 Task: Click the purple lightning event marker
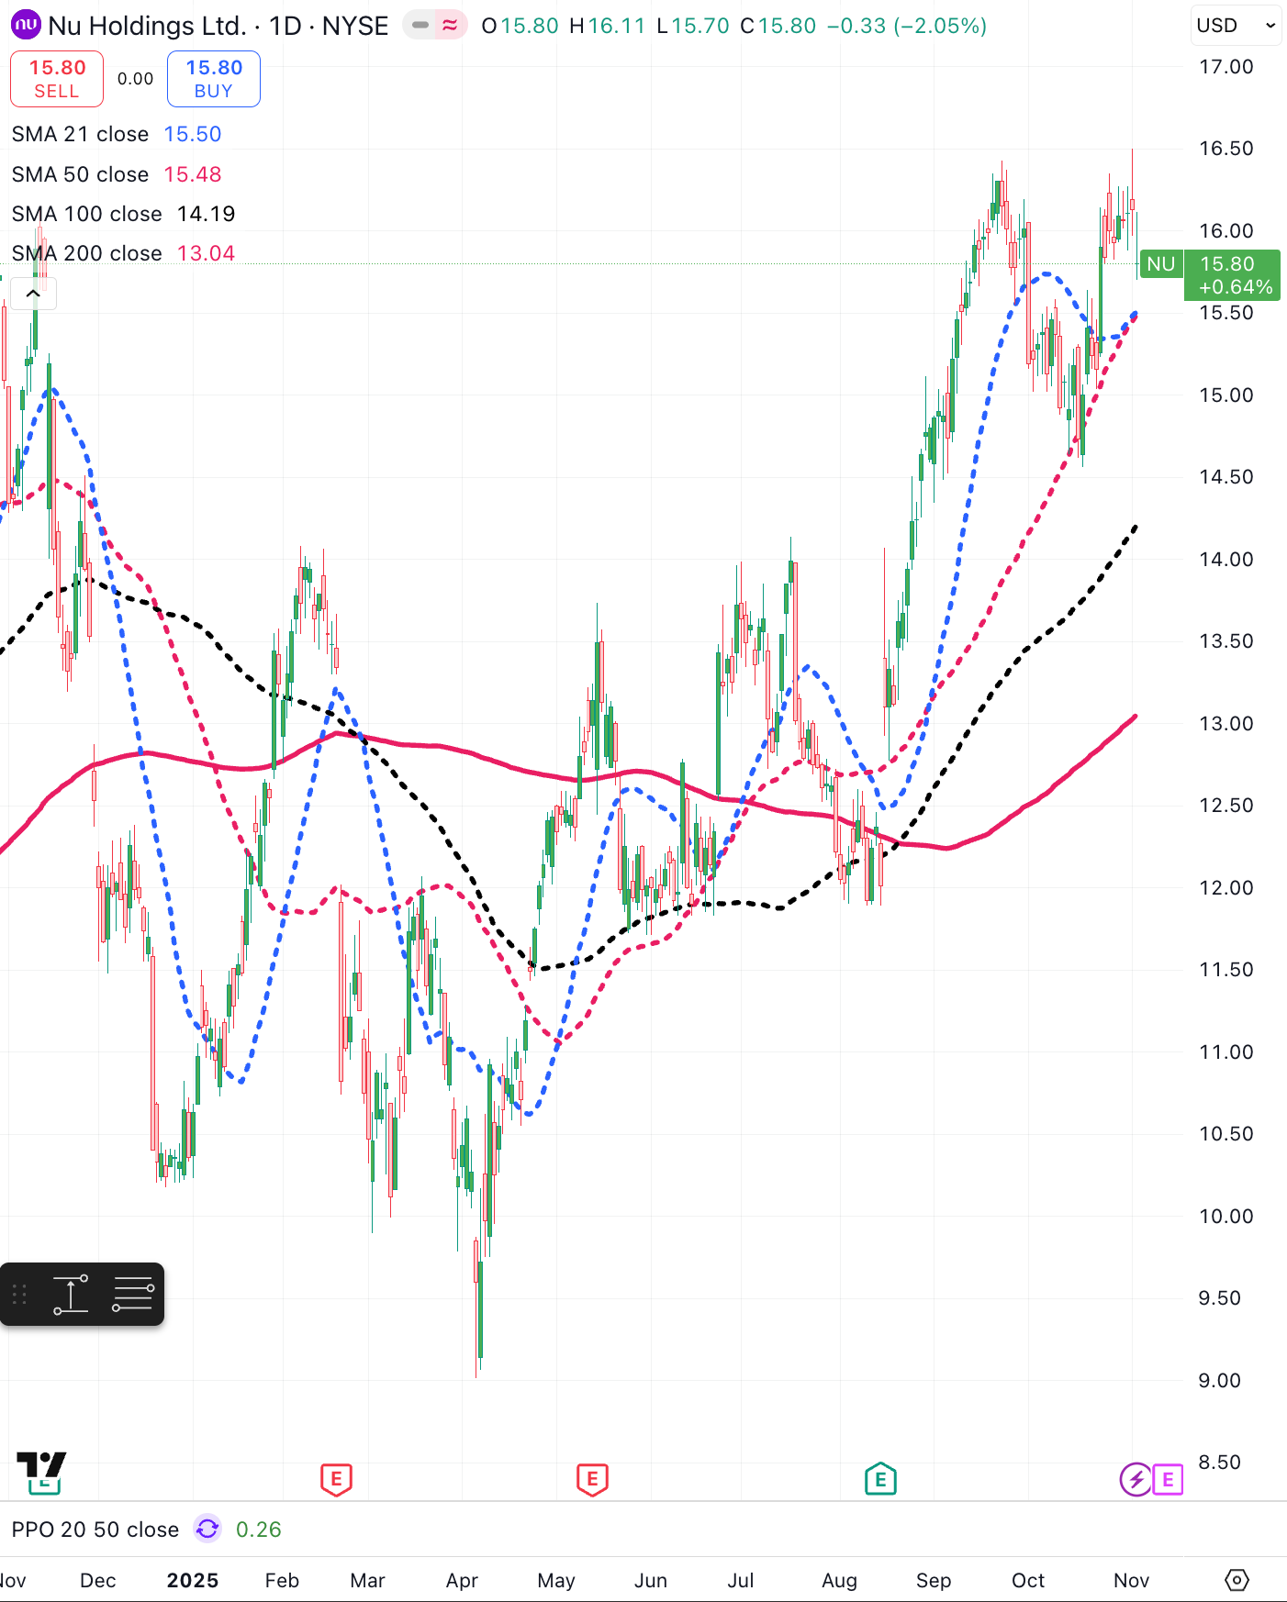(x=1136, y=1479)
